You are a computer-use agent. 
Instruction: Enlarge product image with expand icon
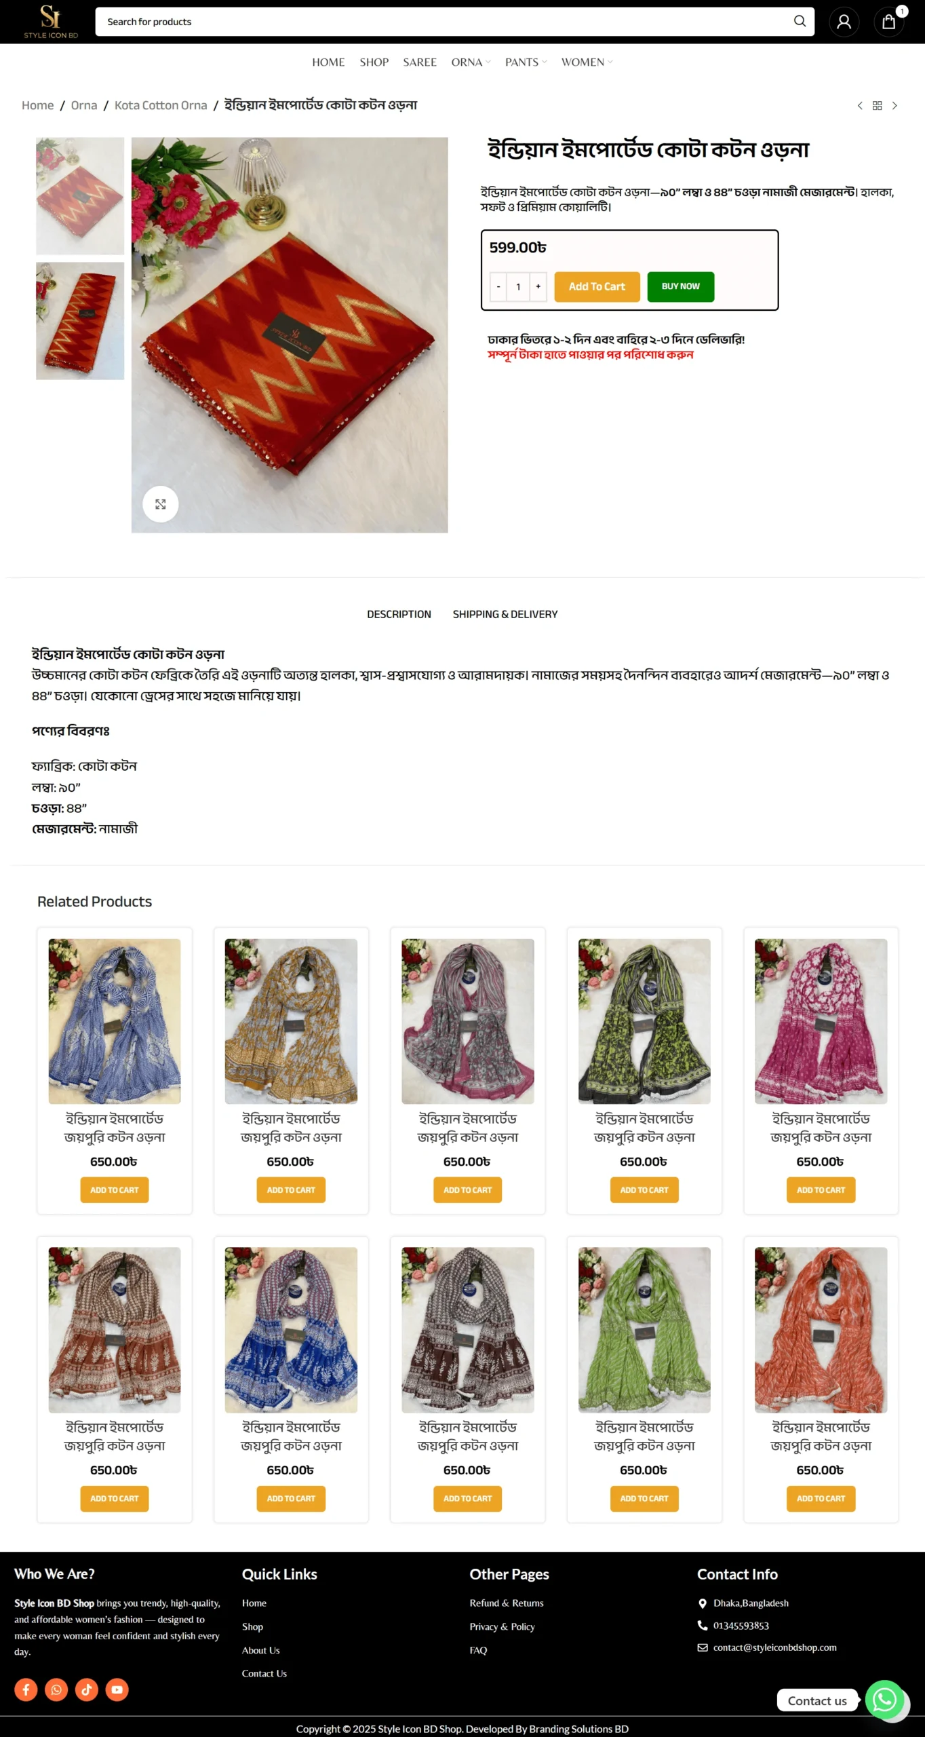click(161, 504)
